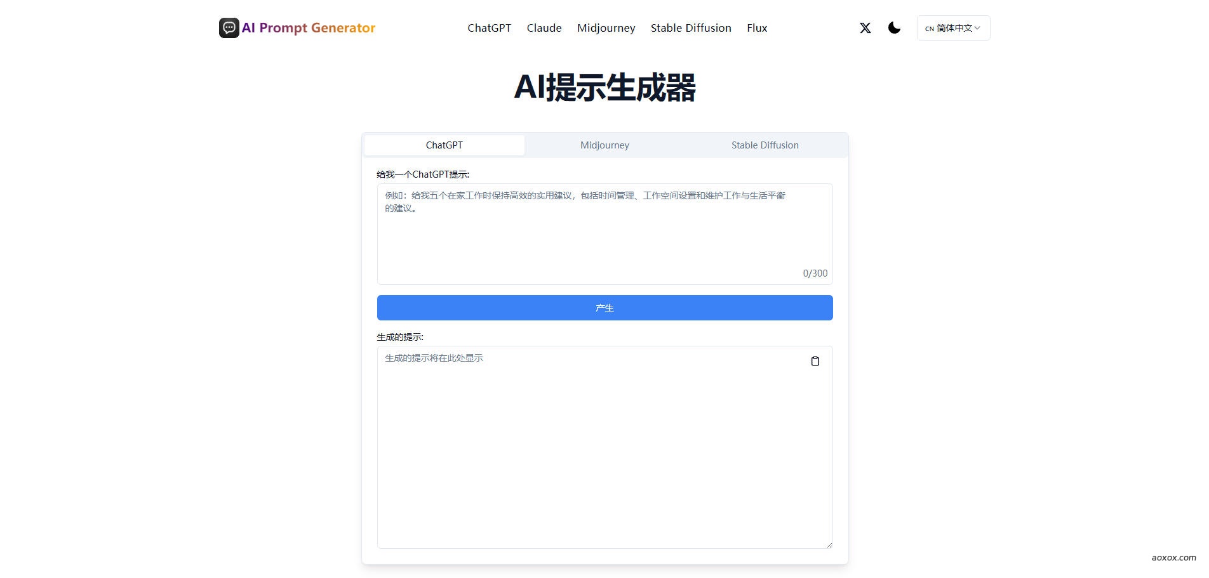Open Stable Diffusion in the top navigation
This screenshot has width=1209, height=578.
tap(691, 28)
